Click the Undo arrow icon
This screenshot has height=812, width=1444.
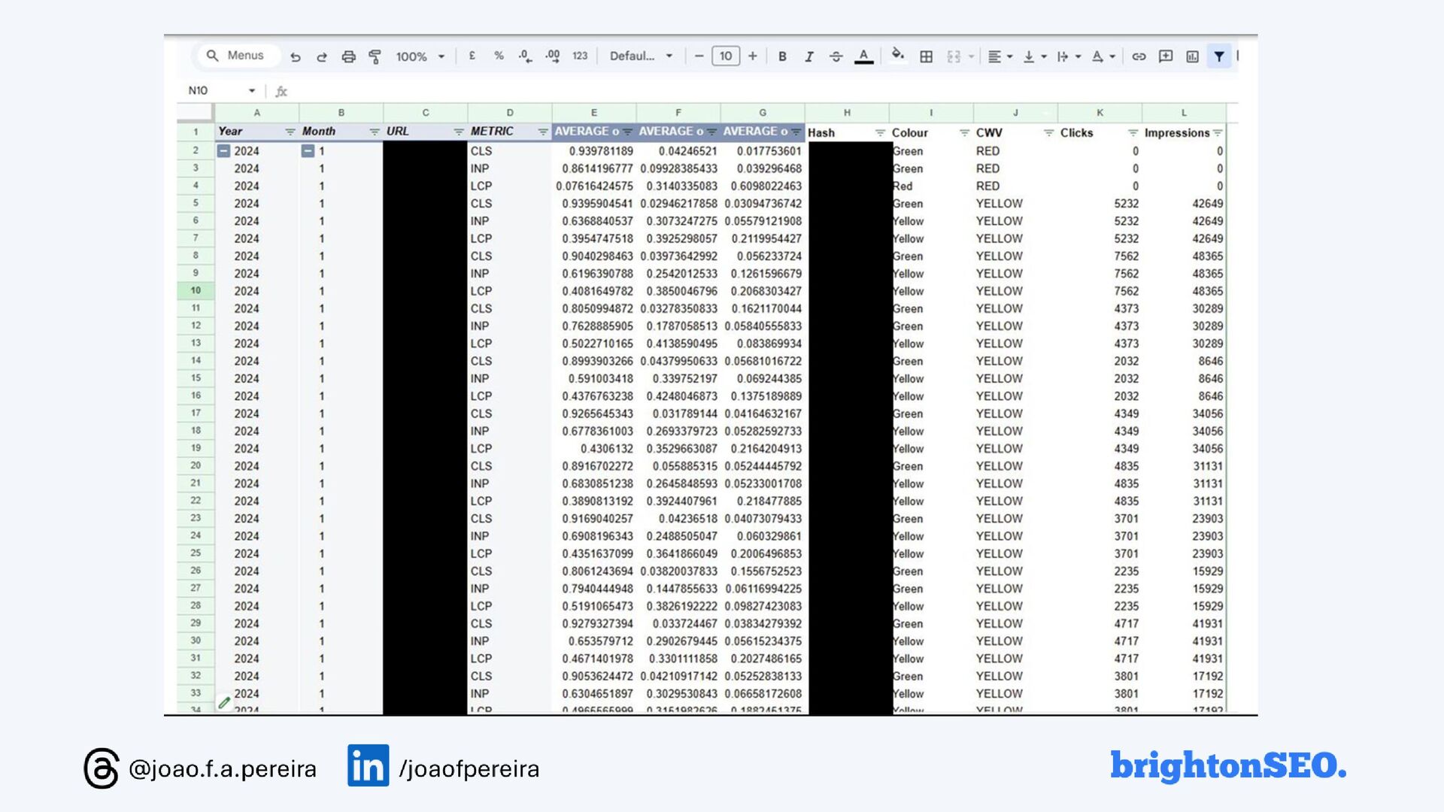point(296,56)
